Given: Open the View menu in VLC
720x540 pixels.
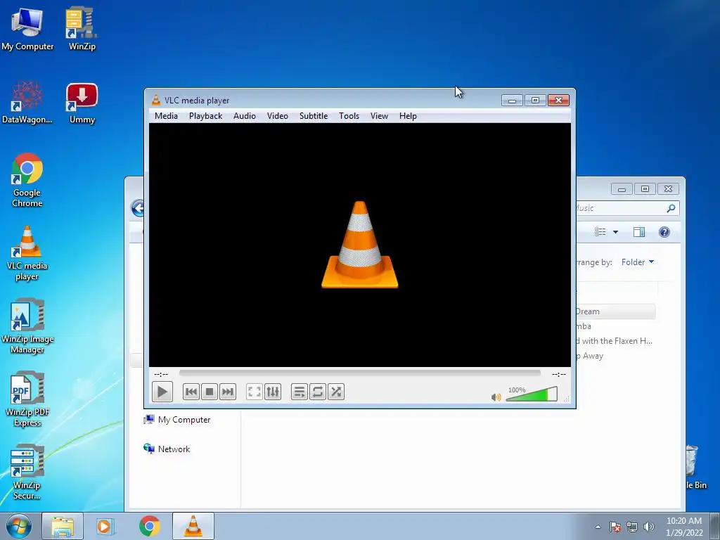Looking at the screenshot, I should coord(379,116).
